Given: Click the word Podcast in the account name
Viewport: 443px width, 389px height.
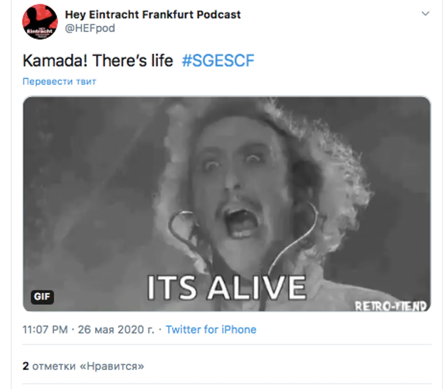Looking at the screenshot, I should pos(218,15).
